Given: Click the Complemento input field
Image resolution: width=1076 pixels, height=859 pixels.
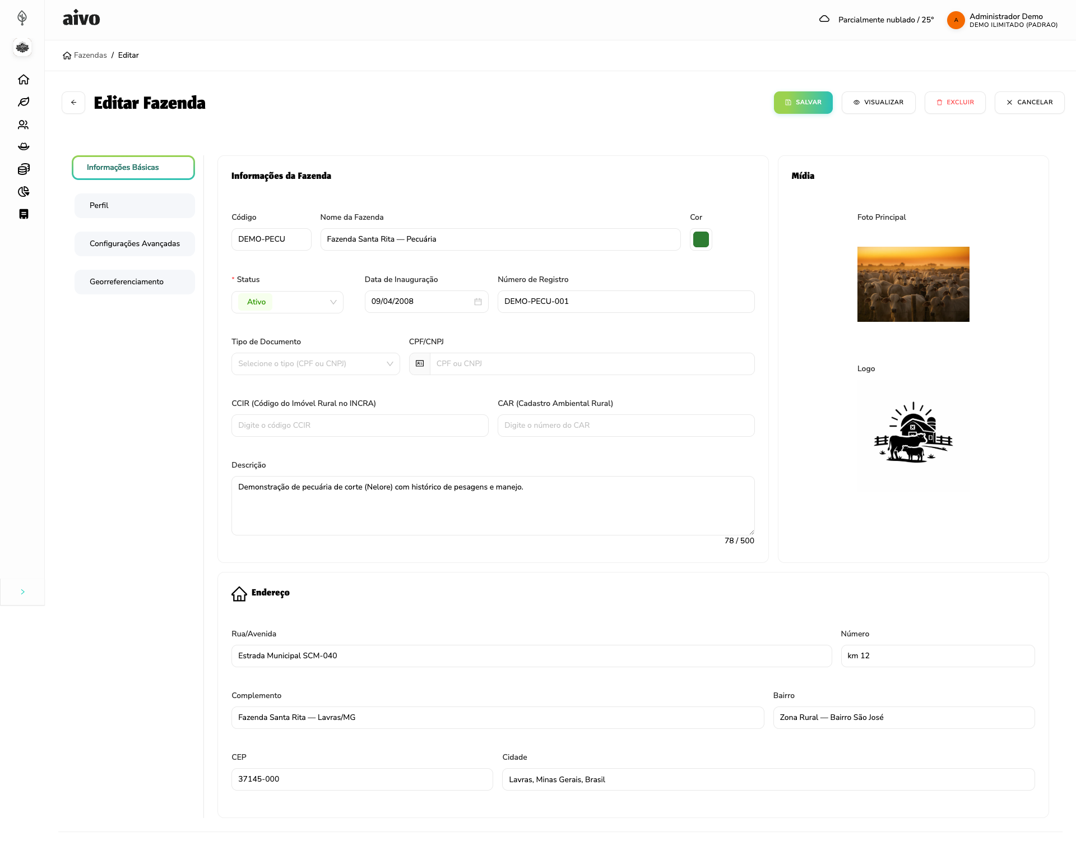Looking at the screenshot, I should point(498,718).
